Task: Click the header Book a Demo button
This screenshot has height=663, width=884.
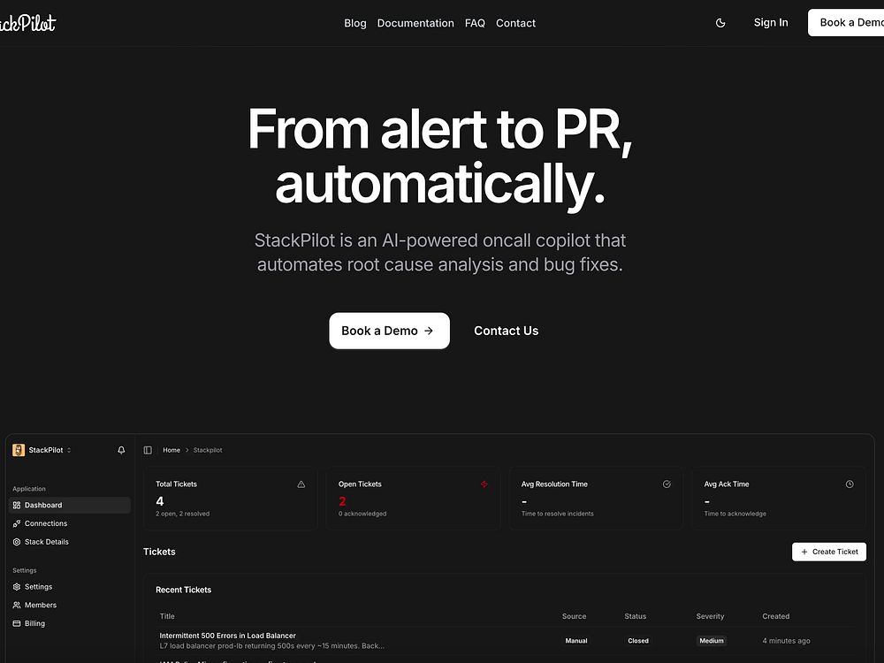Action: (846, 23)
